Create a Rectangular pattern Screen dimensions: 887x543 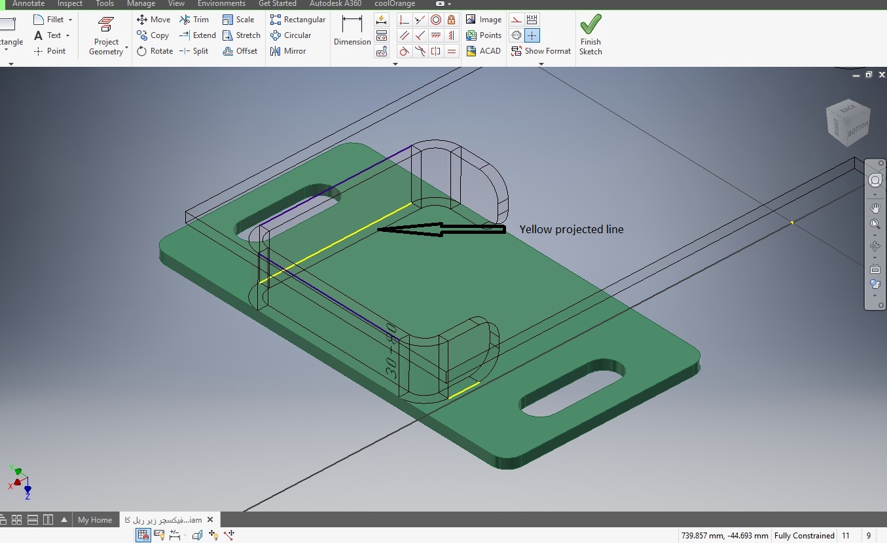pyautogui.click(x=298, y=20)
